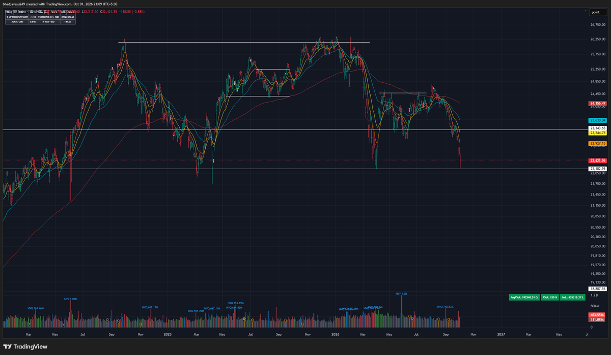
Task: Click the ADR %-20D table cell
Action: point(17,22)
